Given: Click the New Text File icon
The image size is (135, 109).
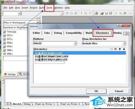Looking at the screenshot, I should (96, 13).
